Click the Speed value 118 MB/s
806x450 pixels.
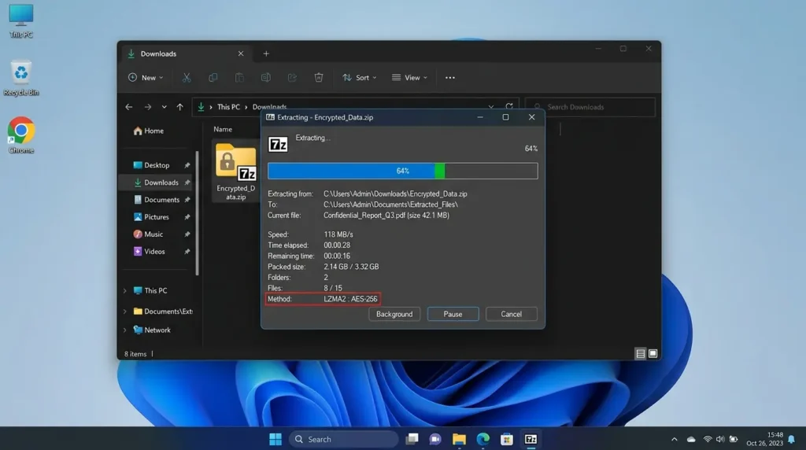point(338,234)
